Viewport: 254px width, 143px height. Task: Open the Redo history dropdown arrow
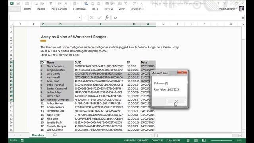pyautogui.click(x=137, y=4)
